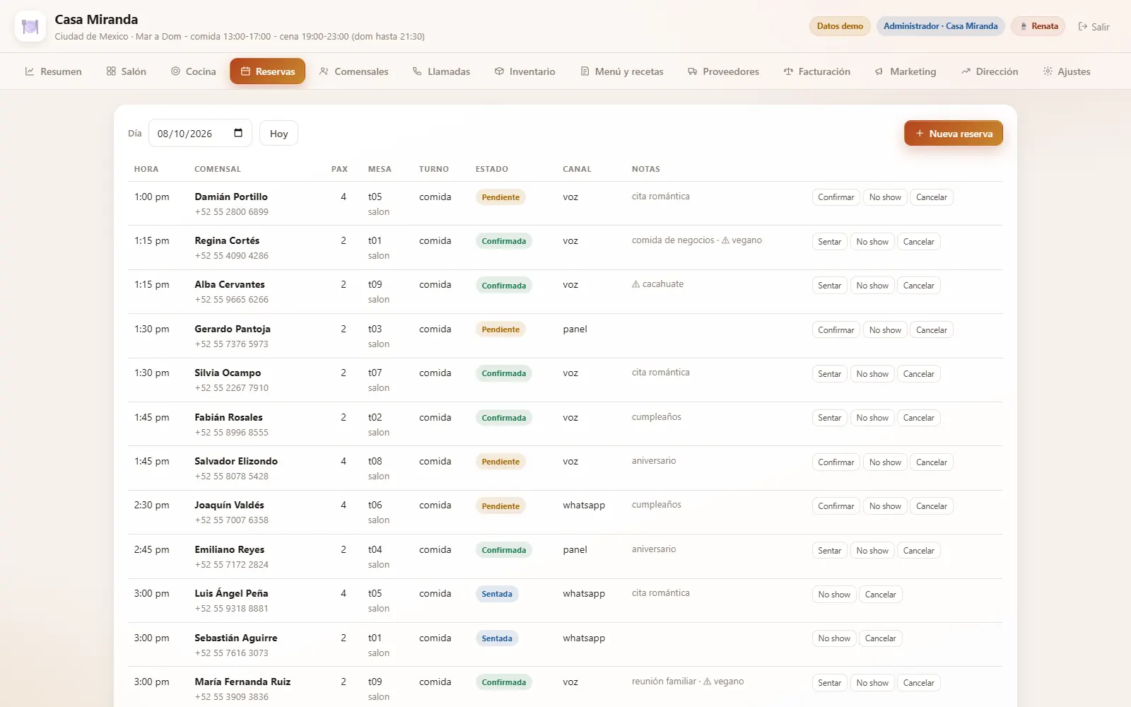Click the Hoy button
The image size is (1131, 707).
(x=279, y=134)
